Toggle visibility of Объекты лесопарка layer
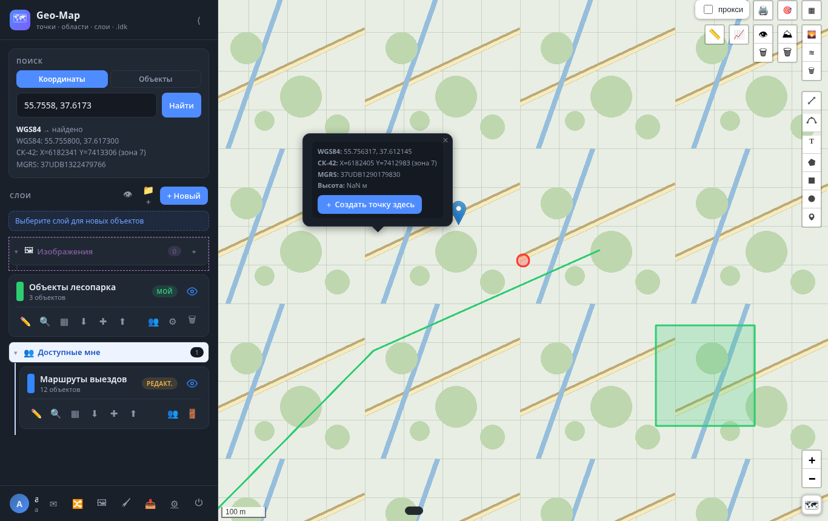 (x=192, y=291)
